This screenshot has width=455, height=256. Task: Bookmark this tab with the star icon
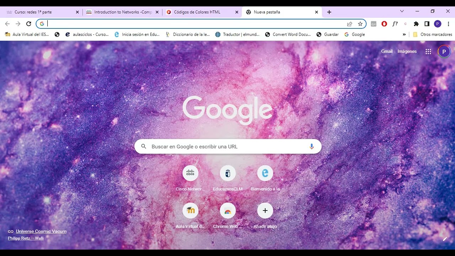point(360,24)
